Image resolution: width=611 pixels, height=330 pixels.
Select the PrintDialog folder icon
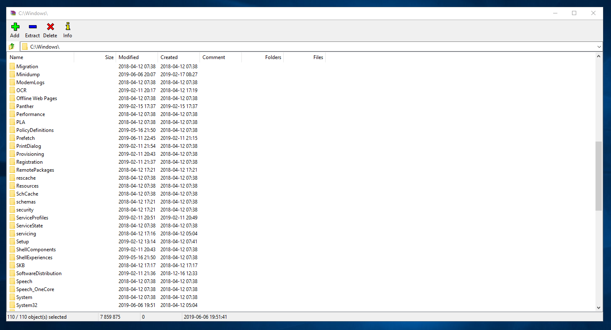pos(12,146)
